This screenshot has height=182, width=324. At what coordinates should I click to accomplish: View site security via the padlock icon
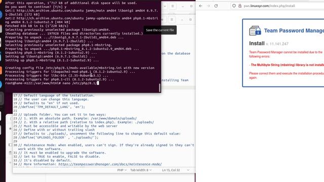(239, 6)
